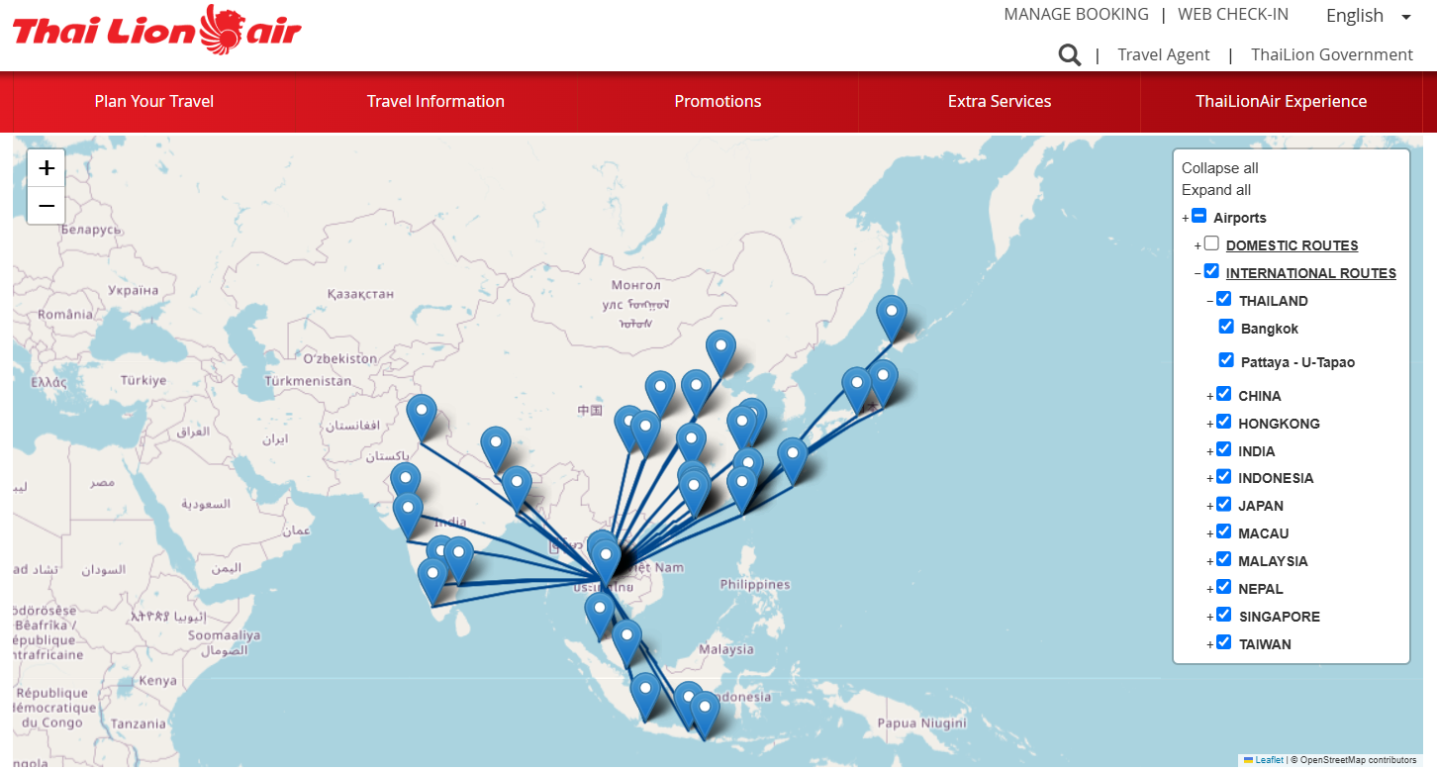Uncheck the Indonesia checkbox

1224,476
